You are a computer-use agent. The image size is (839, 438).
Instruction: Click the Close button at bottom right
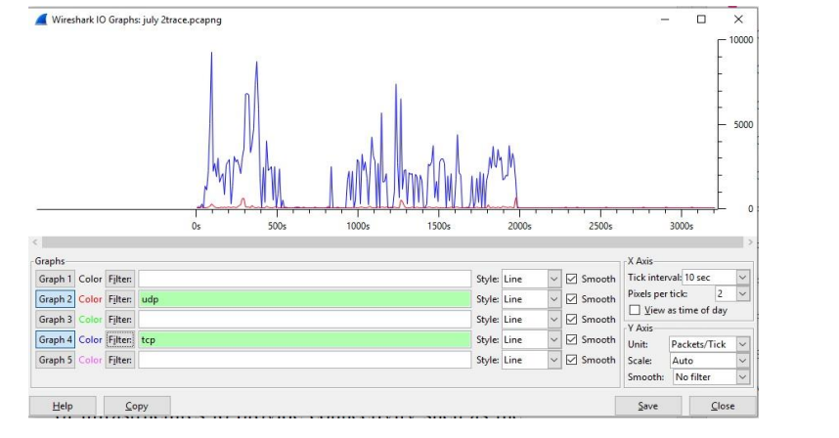(x=724, y=406)
